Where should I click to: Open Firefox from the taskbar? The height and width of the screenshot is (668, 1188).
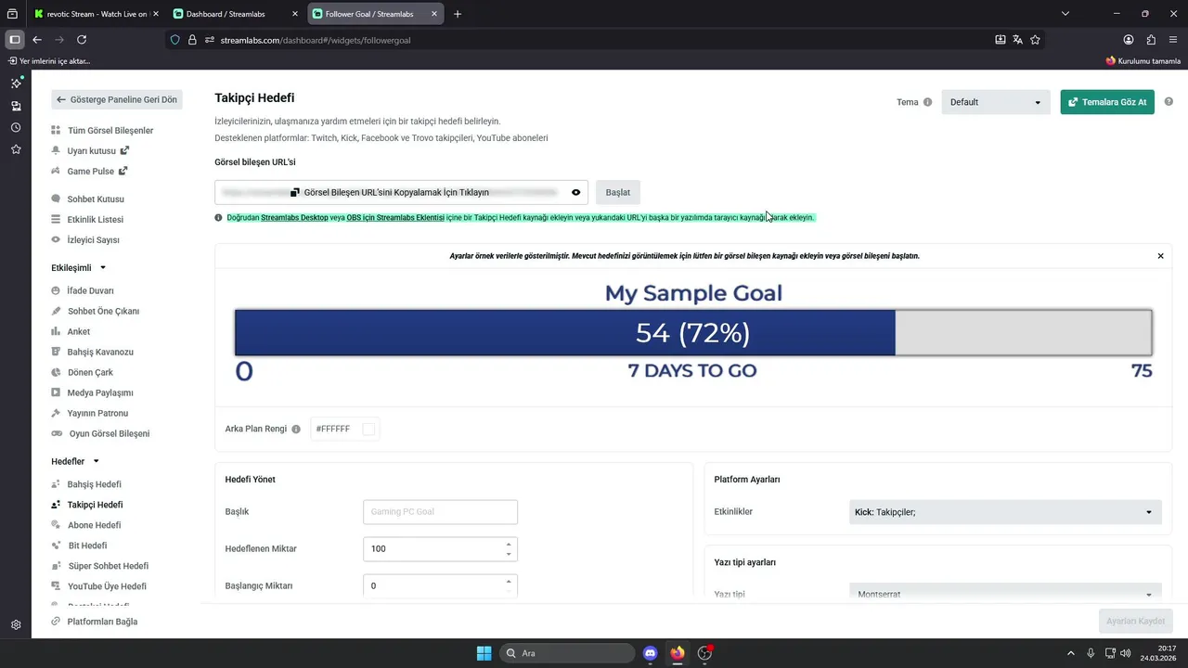point(678,653)
